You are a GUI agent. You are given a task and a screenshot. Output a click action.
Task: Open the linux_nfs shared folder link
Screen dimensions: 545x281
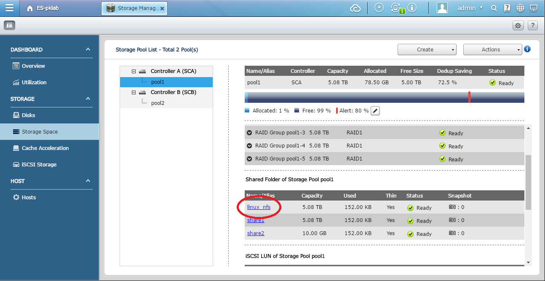point(259,207)
